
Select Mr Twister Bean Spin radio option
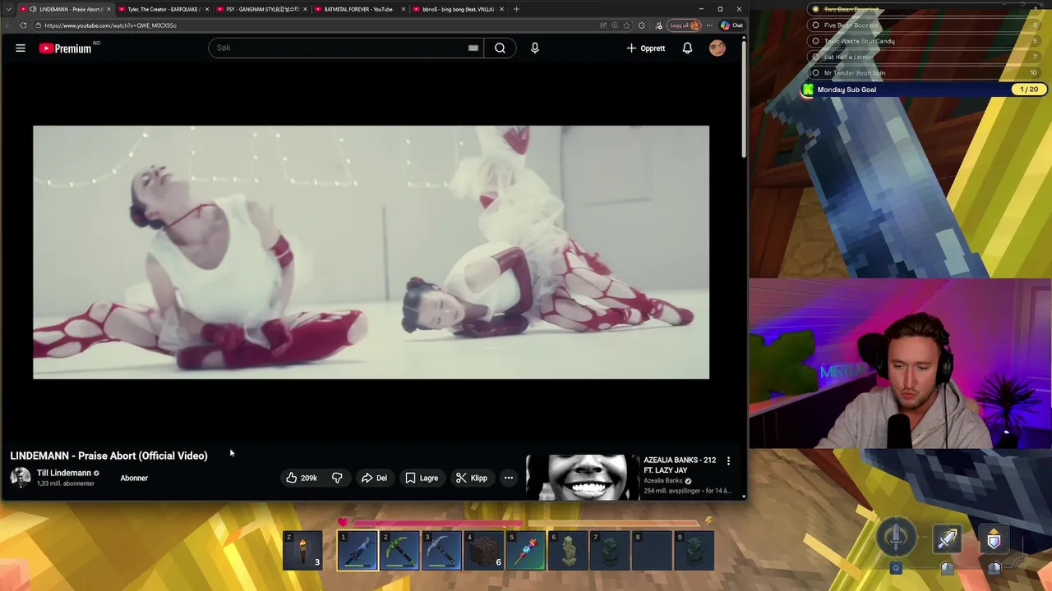click(815, 73)
